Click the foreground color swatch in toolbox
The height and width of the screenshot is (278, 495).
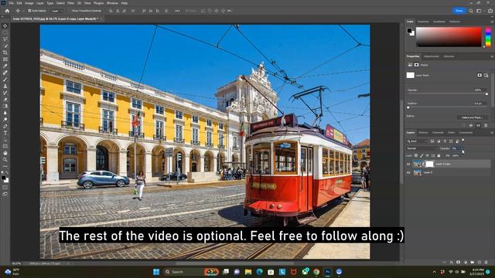click(x=4, y=178)
